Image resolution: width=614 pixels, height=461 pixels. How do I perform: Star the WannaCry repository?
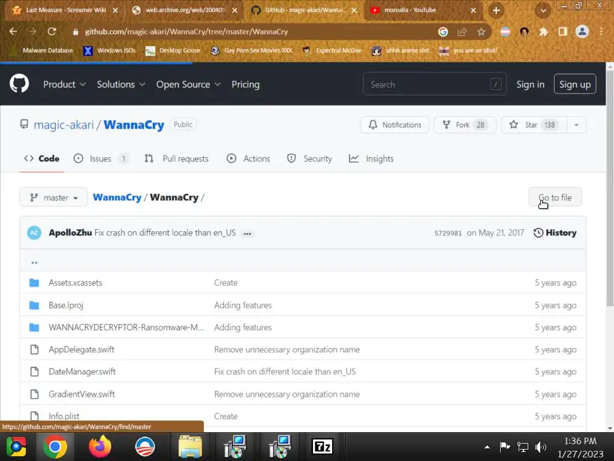pyautogui.click(x=534, y=125)
